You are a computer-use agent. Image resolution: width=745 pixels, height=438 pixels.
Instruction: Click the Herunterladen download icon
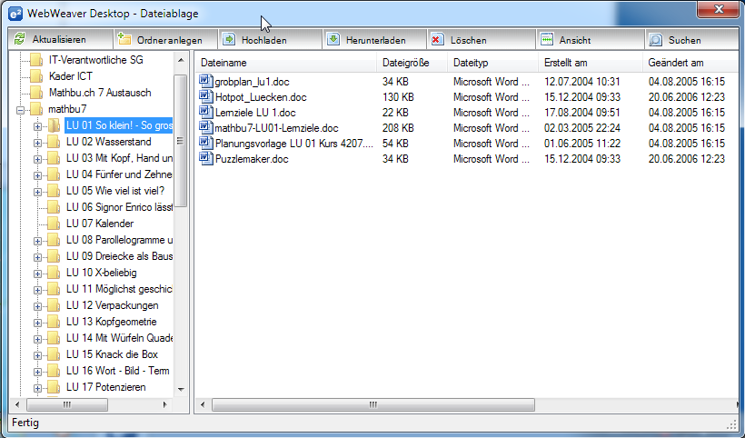click(333, 40)
